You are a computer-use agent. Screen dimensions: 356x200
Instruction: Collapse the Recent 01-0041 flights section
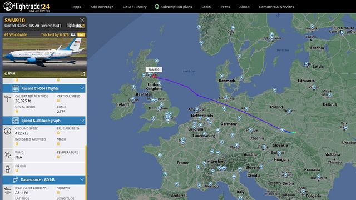point(82,88)
